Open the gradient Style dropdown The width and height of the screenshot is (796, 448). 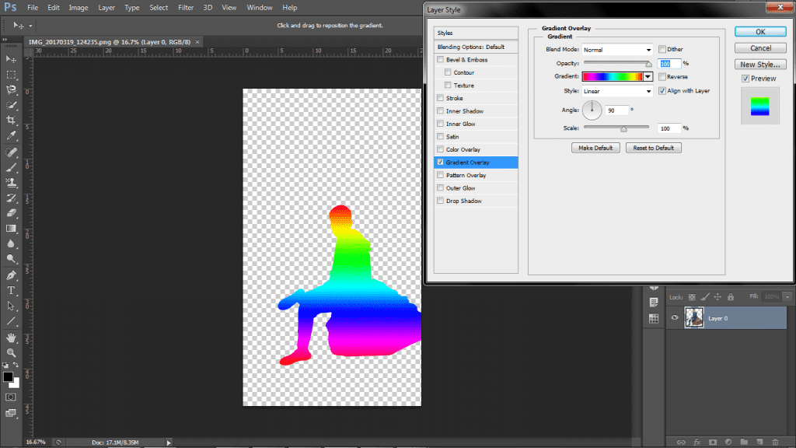point(618,91)
